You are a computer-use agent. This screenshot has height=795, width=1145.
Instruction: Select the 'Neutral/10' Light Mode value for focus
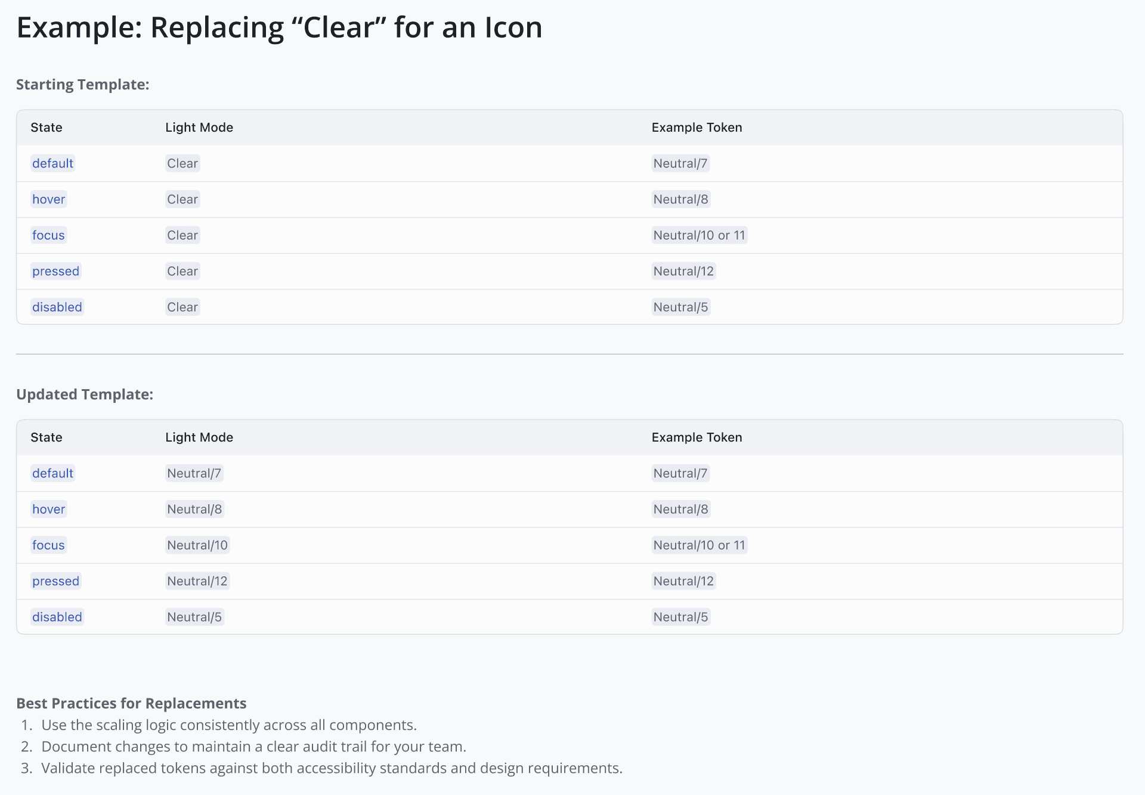tap(197, 545)
